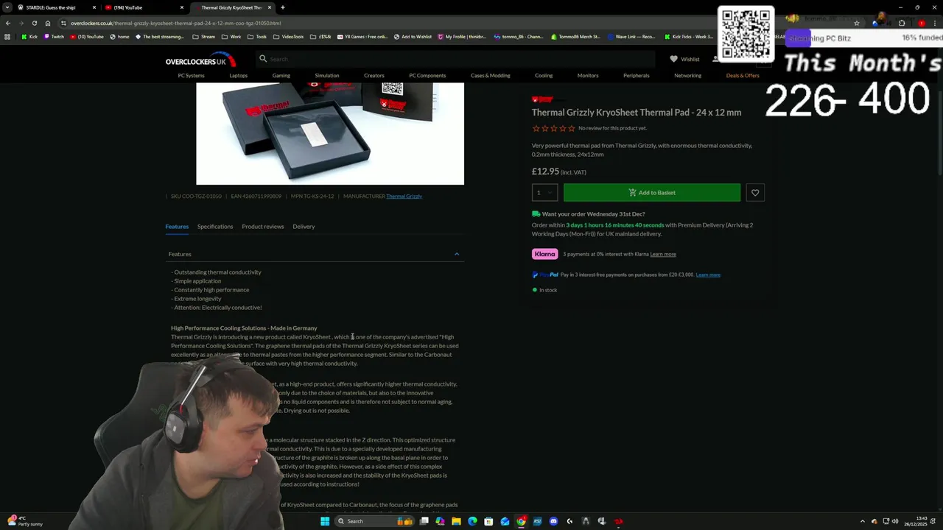Open the browser extensions puzzle icon
The height and width of the screenshot is (530, 943).
(x=902, y=23)
